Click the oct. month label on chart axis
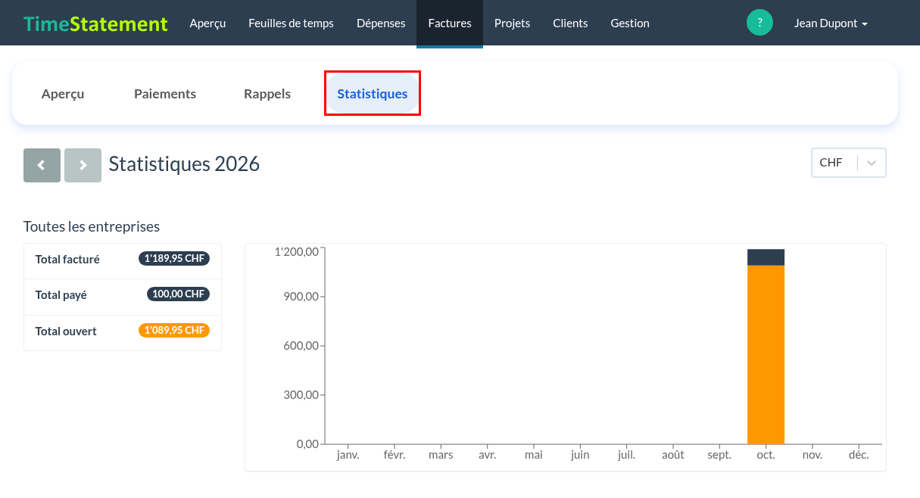The image size is (920, 498). tap(766, 456)
